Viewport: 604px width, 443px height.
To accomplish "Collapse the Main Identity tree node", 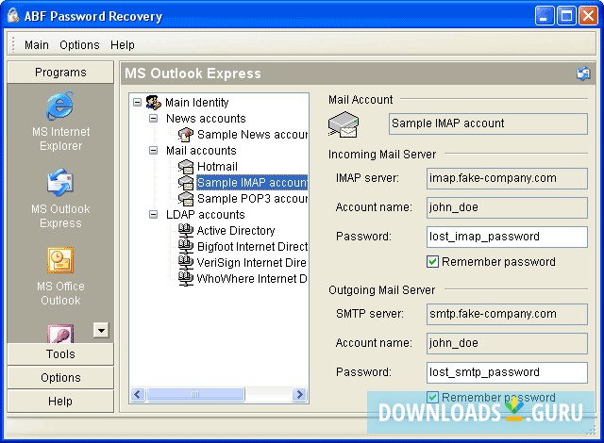I will pyautogui.click(x=137, y=103).
